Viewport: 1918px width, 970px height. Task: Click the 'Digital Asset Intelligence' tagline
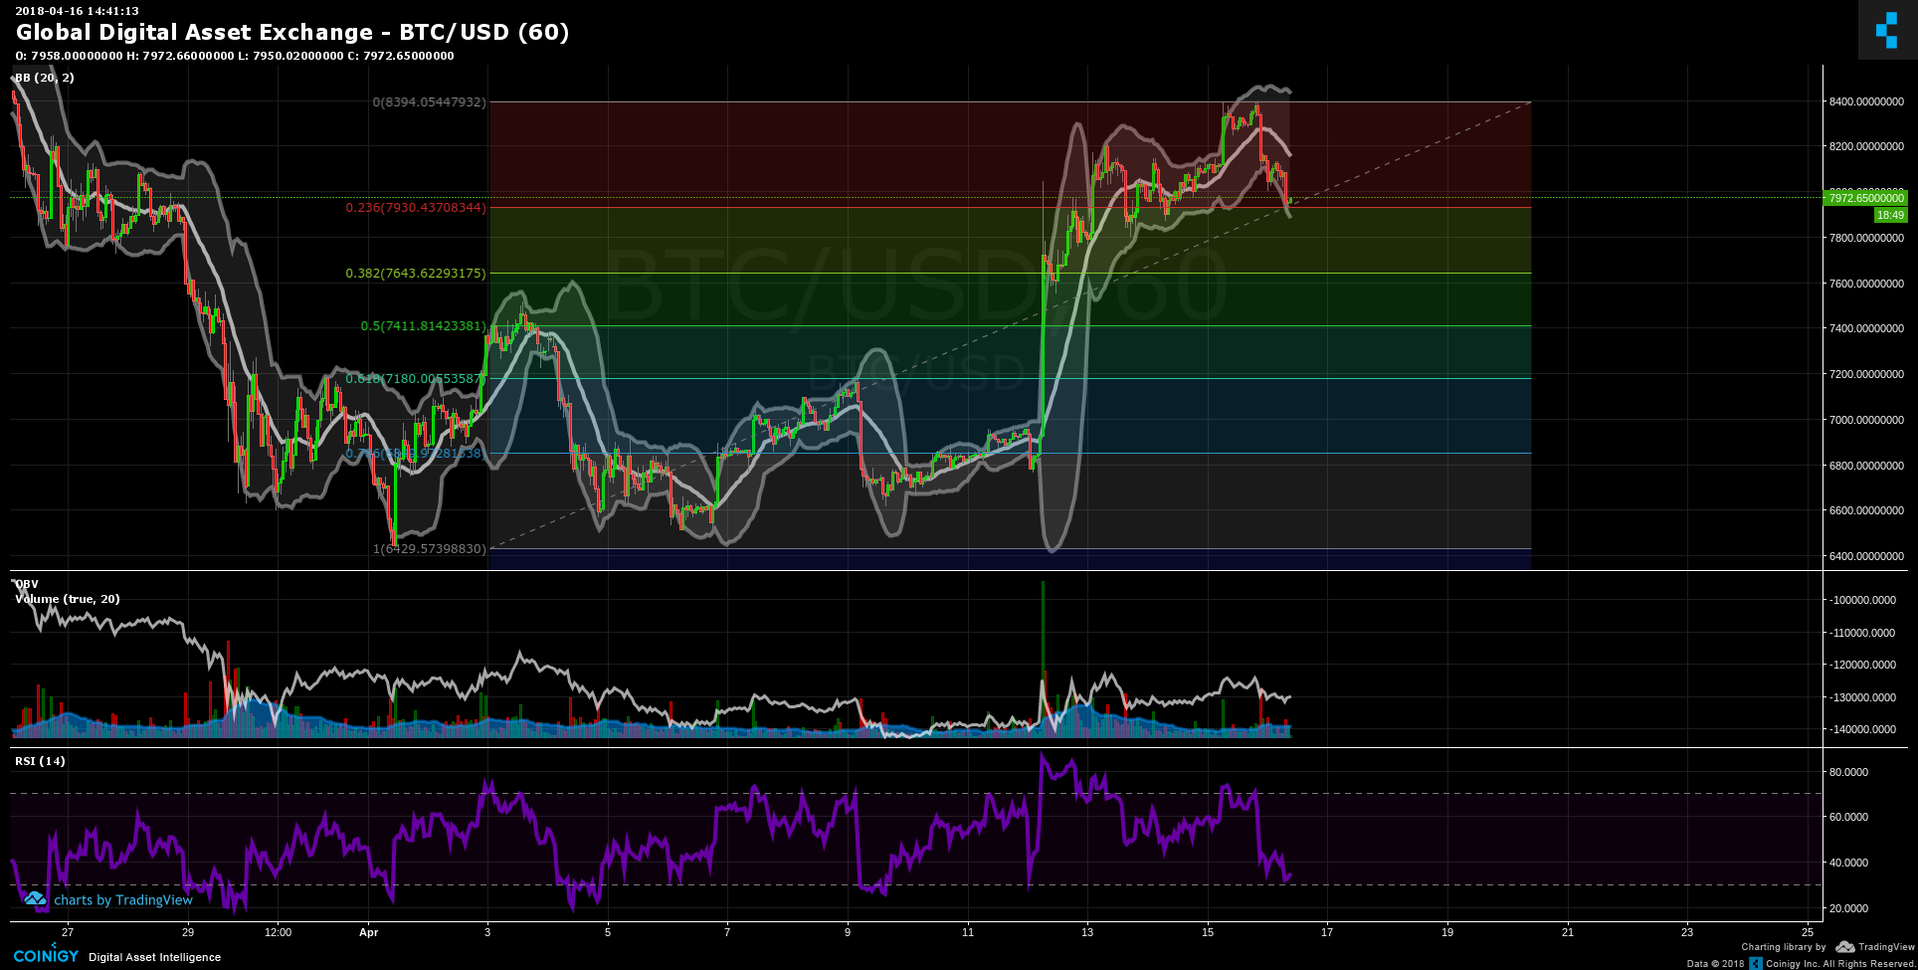[x=155, y=958]
